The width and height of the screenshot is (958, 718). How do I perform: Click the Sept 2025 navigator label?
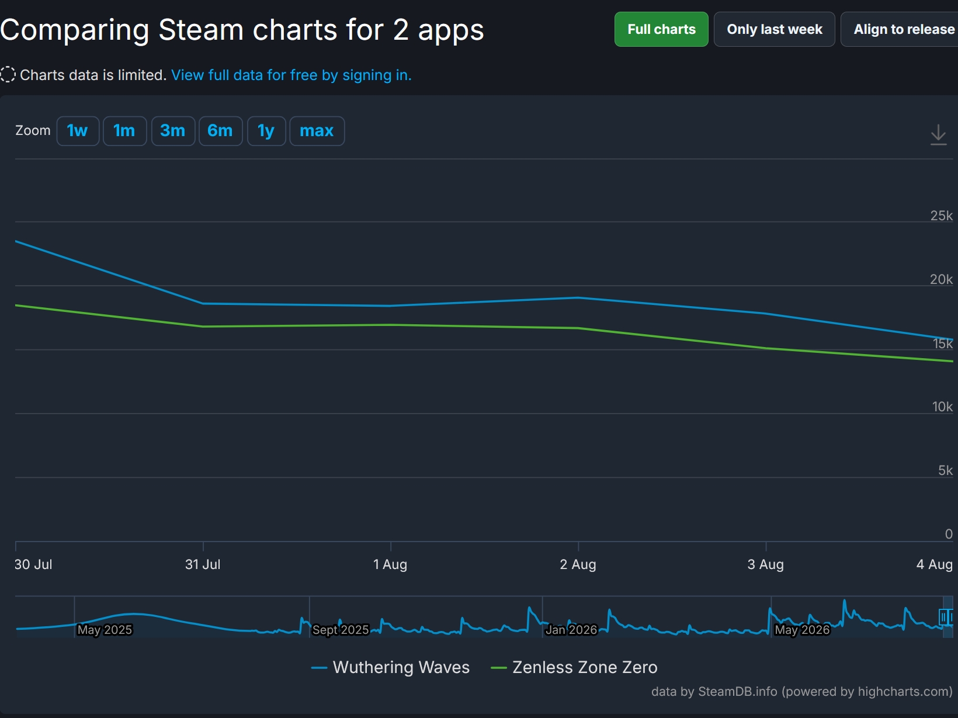point(341,630)
